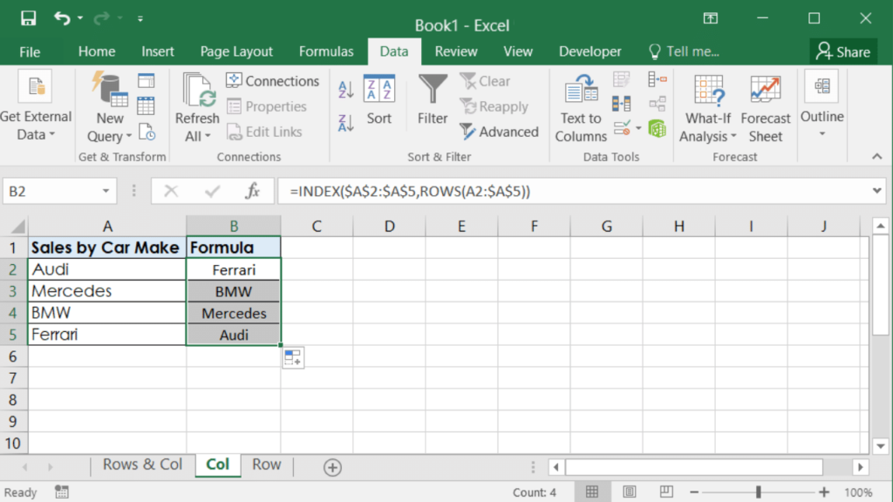The height and width of the screenshot is (502, 893).
Task: Click the Auto Fill Options icon
Action: [x=293, y=357]
